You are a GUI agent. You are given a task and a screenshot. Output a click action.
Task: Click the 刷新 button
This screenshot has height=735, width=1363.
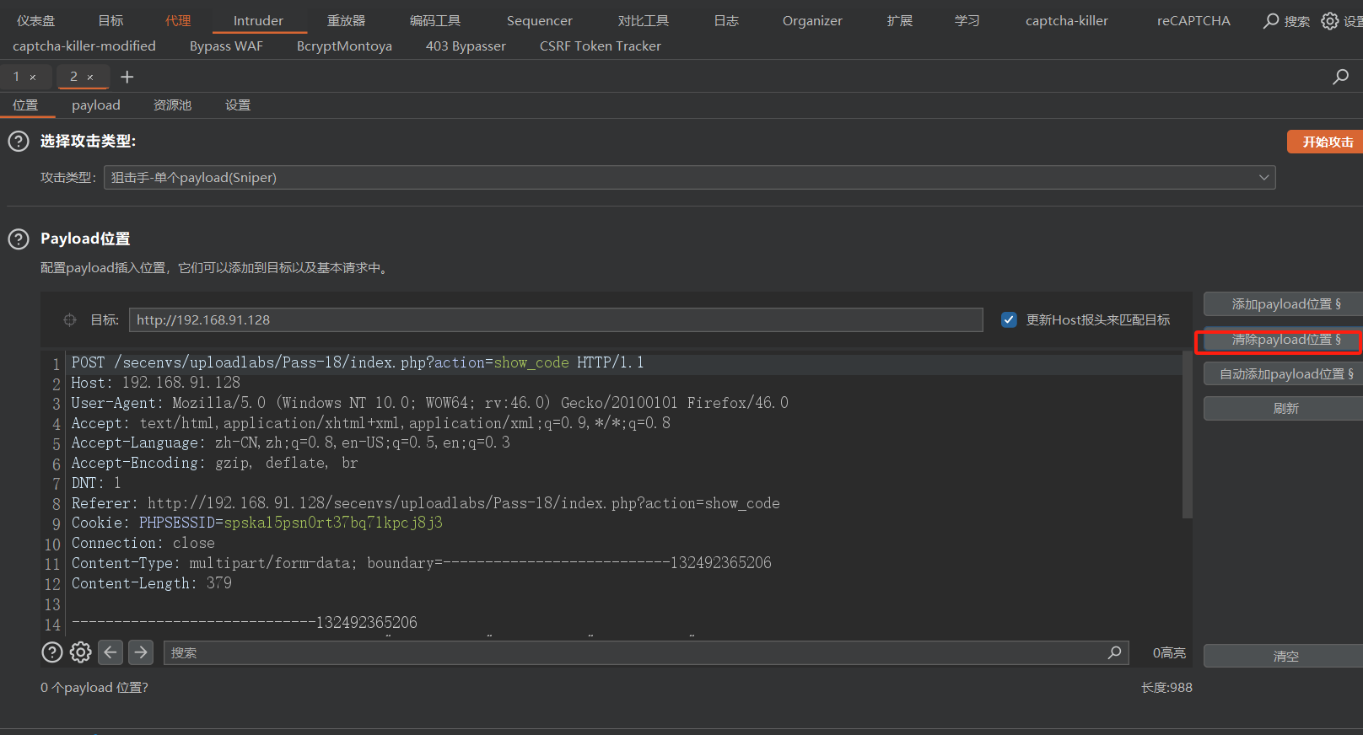[x=1285, y=408]
